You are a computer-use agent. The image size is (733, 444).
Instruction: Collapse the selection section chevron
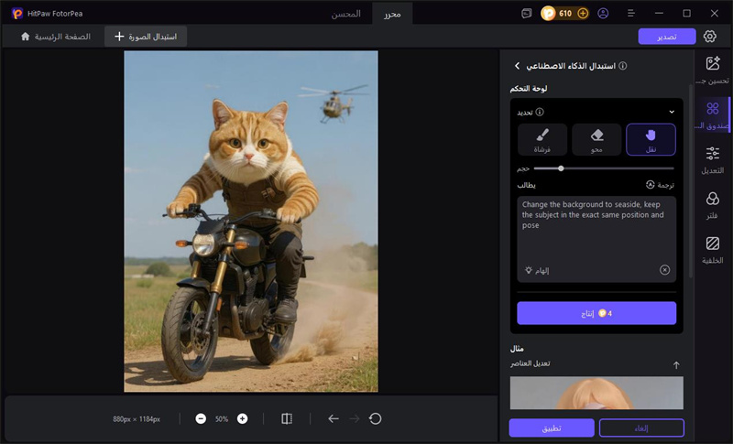tap(672, 112)
